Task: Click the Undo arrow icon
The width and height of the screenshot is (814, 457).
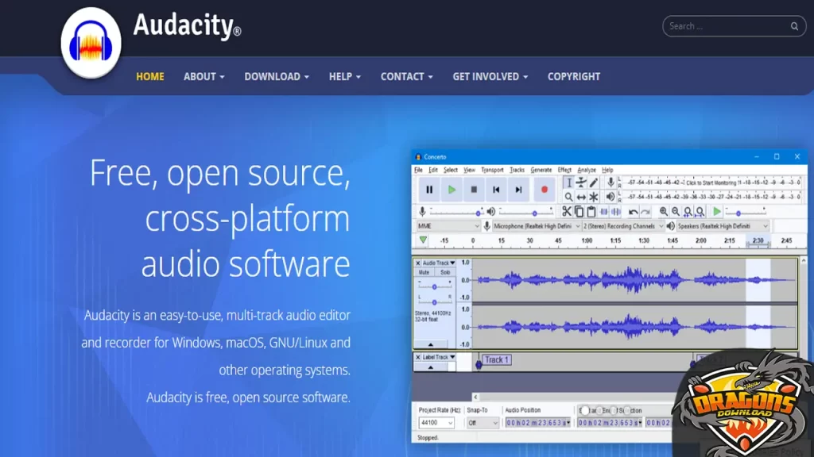Action: click(633, 212)
